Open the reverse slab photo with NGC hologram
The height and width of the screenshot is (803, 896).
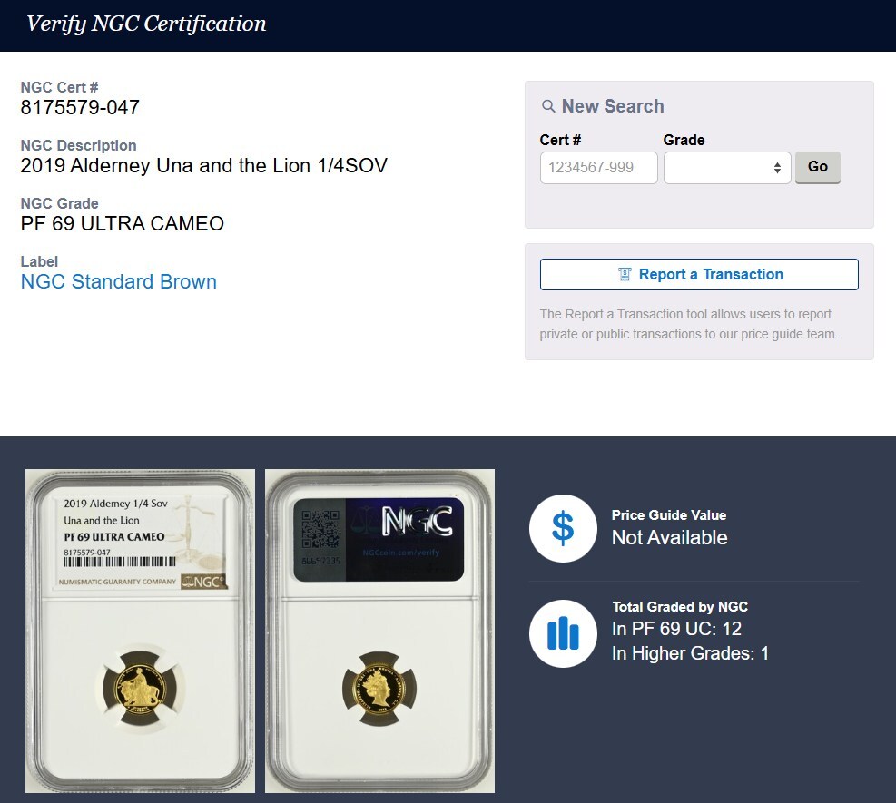coord(380,631)
